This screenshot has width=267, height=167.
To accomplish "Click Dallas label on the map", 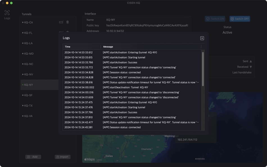I will (x=109, y=156).
